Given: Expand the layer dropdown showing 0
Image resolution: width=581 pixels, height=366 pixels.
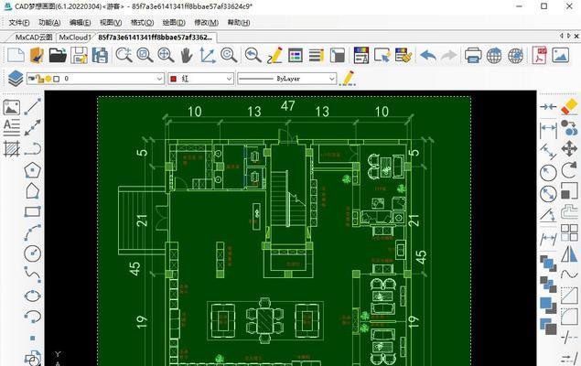Looking at the screenshot, I should point(160,79).
